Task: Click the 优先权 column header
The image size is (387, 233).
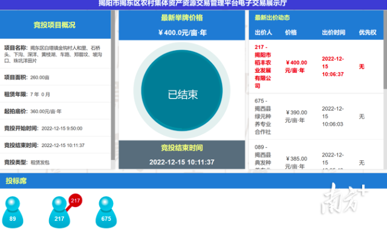Action: [x=368, y=33]
